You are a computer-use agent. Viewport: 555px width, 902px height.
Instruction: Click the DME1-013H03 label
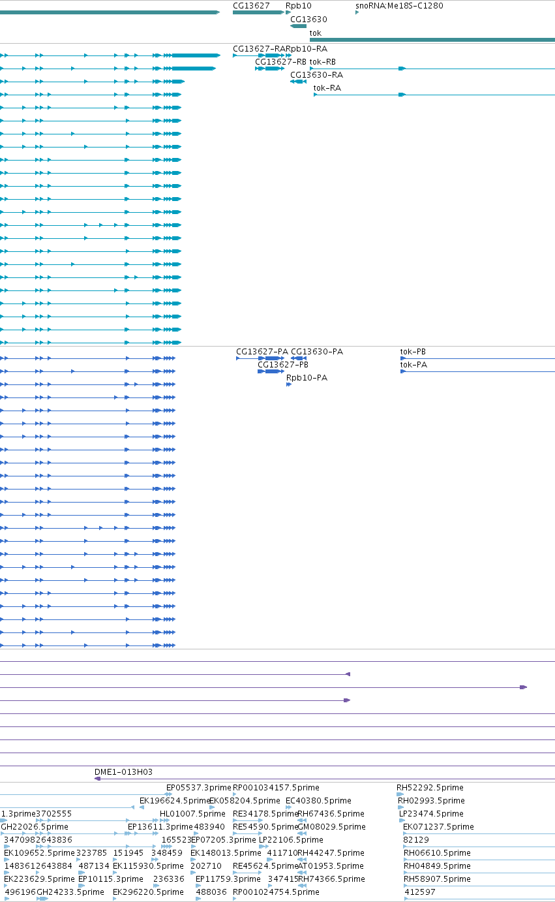click(123, 771)
